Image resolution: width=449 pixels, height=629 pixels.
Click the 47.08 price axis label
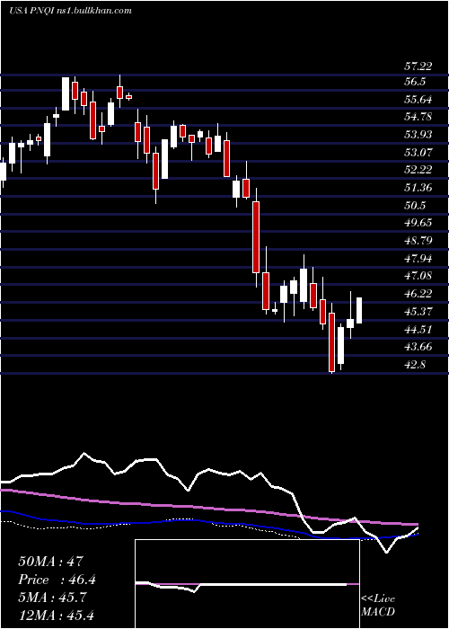pos(418,276)
